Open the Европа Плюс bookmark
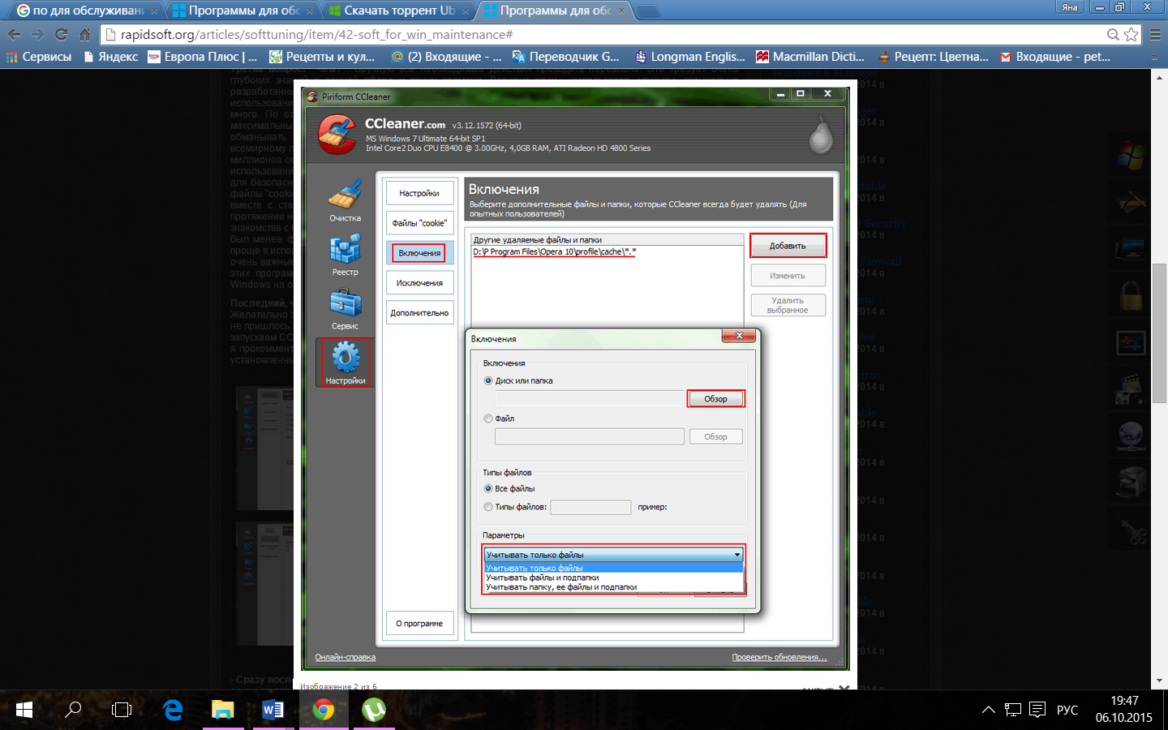 pos(203,57)
